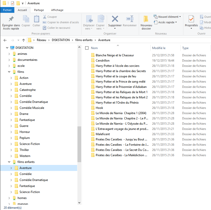This screenshot has width=211, height=210.
Task: Expand the Science-Fiction node under films
Action: [x=11, y=144]
